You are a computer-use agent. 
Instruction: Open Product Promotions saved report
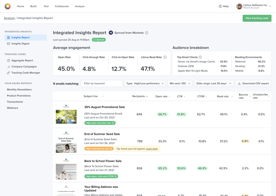click(19, 96)
